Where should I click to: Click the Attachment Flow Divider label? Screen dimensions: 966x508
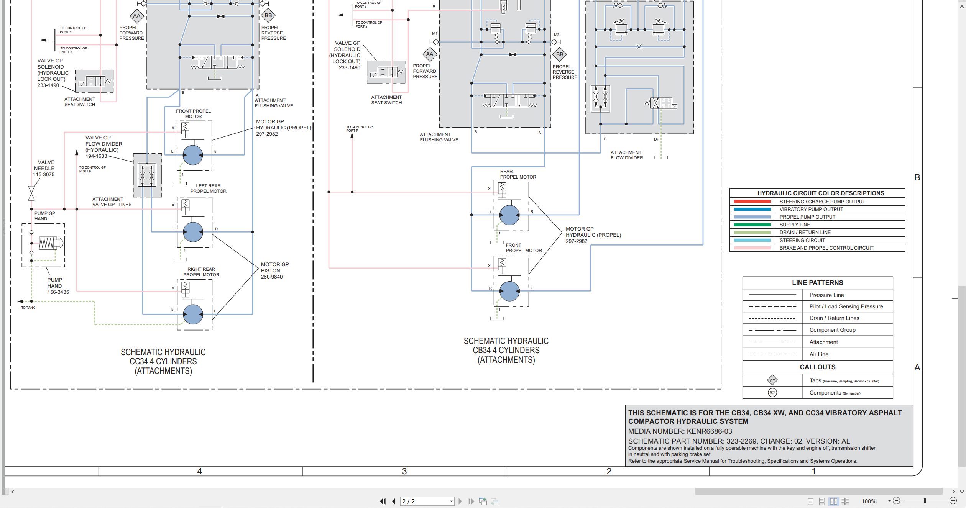coord(626,155)
